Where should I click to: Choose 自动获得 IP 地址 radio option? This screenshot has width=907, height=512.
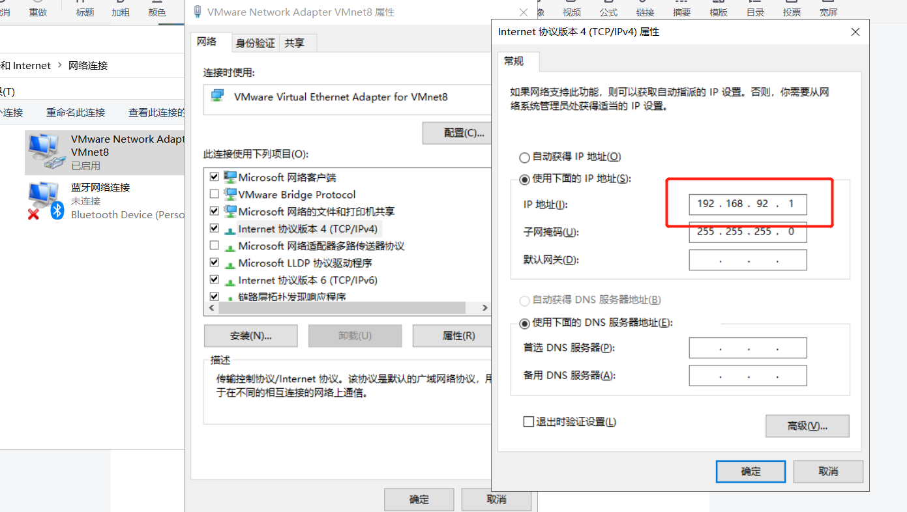click(524, 157)
